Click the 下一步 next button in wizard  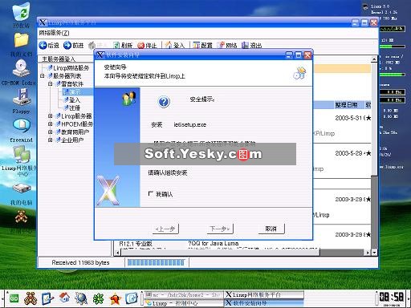[219, 229]
